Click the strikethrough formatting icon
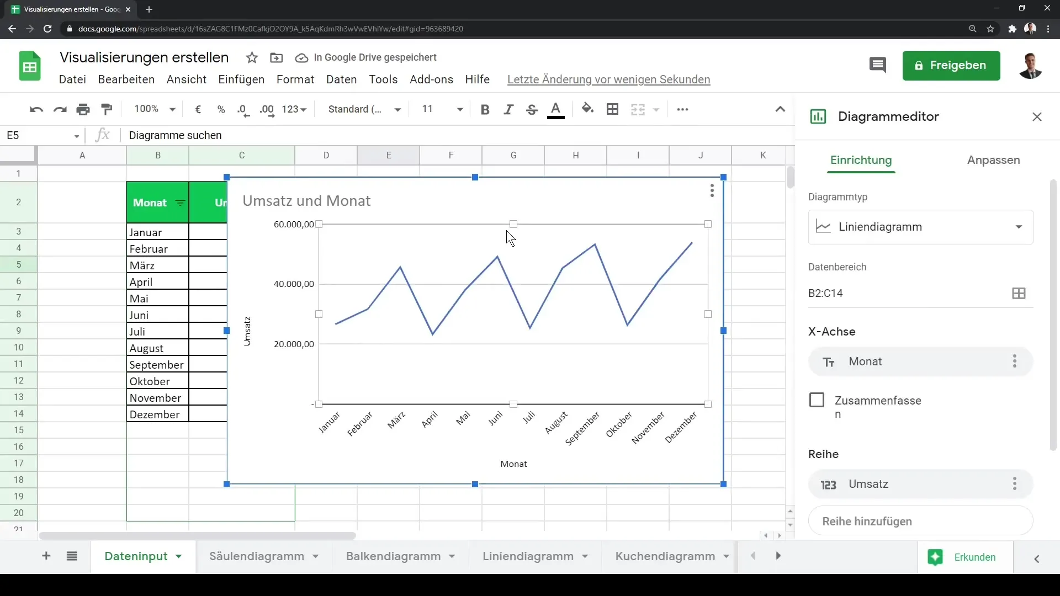 tap(532, 109)
